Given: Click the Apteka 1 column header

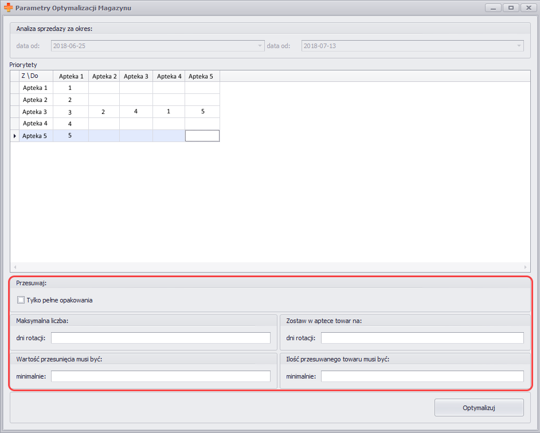Looking at the screenshot, I should [x=71, y=76].
